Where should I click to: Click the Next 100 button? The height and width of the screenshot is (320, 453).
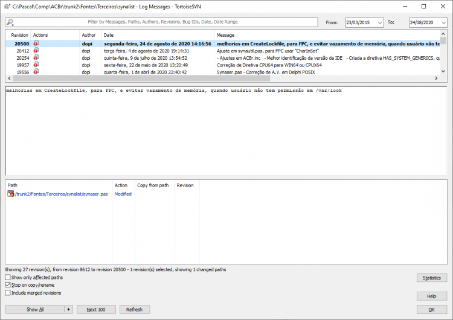pos(96,309)
